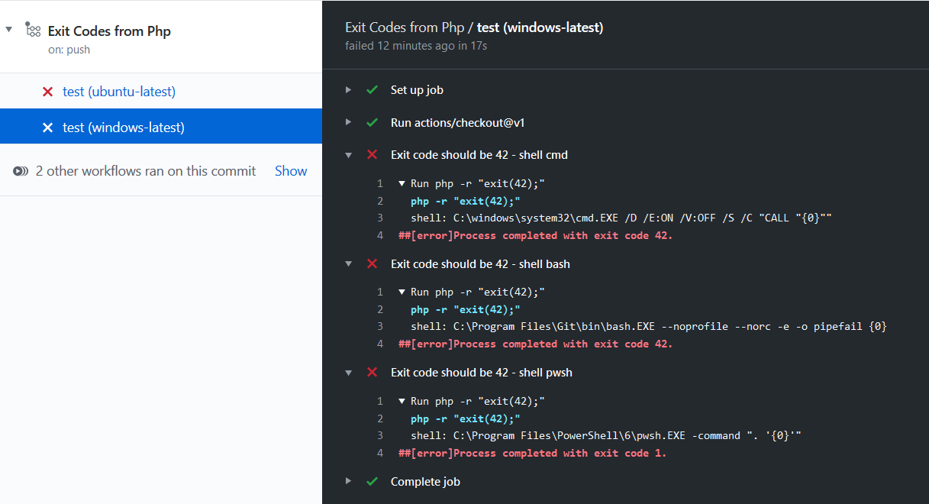Collapse the shell cmd step

click(x=348, y=155)
